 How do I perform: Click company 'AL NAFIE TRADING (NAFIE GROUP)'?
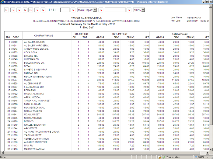pos(42,132)
